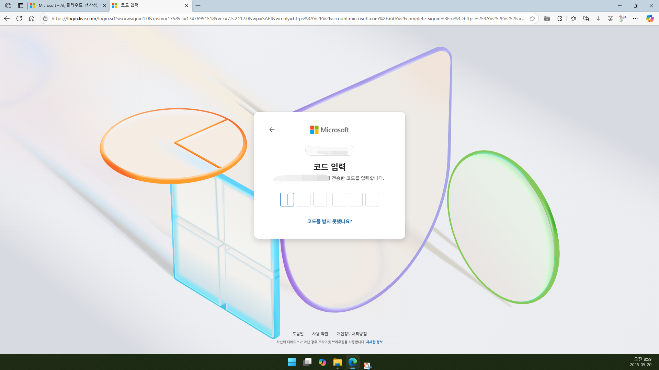Go back in the browser toolbar

pyautogui.click(x=7, y=19)
